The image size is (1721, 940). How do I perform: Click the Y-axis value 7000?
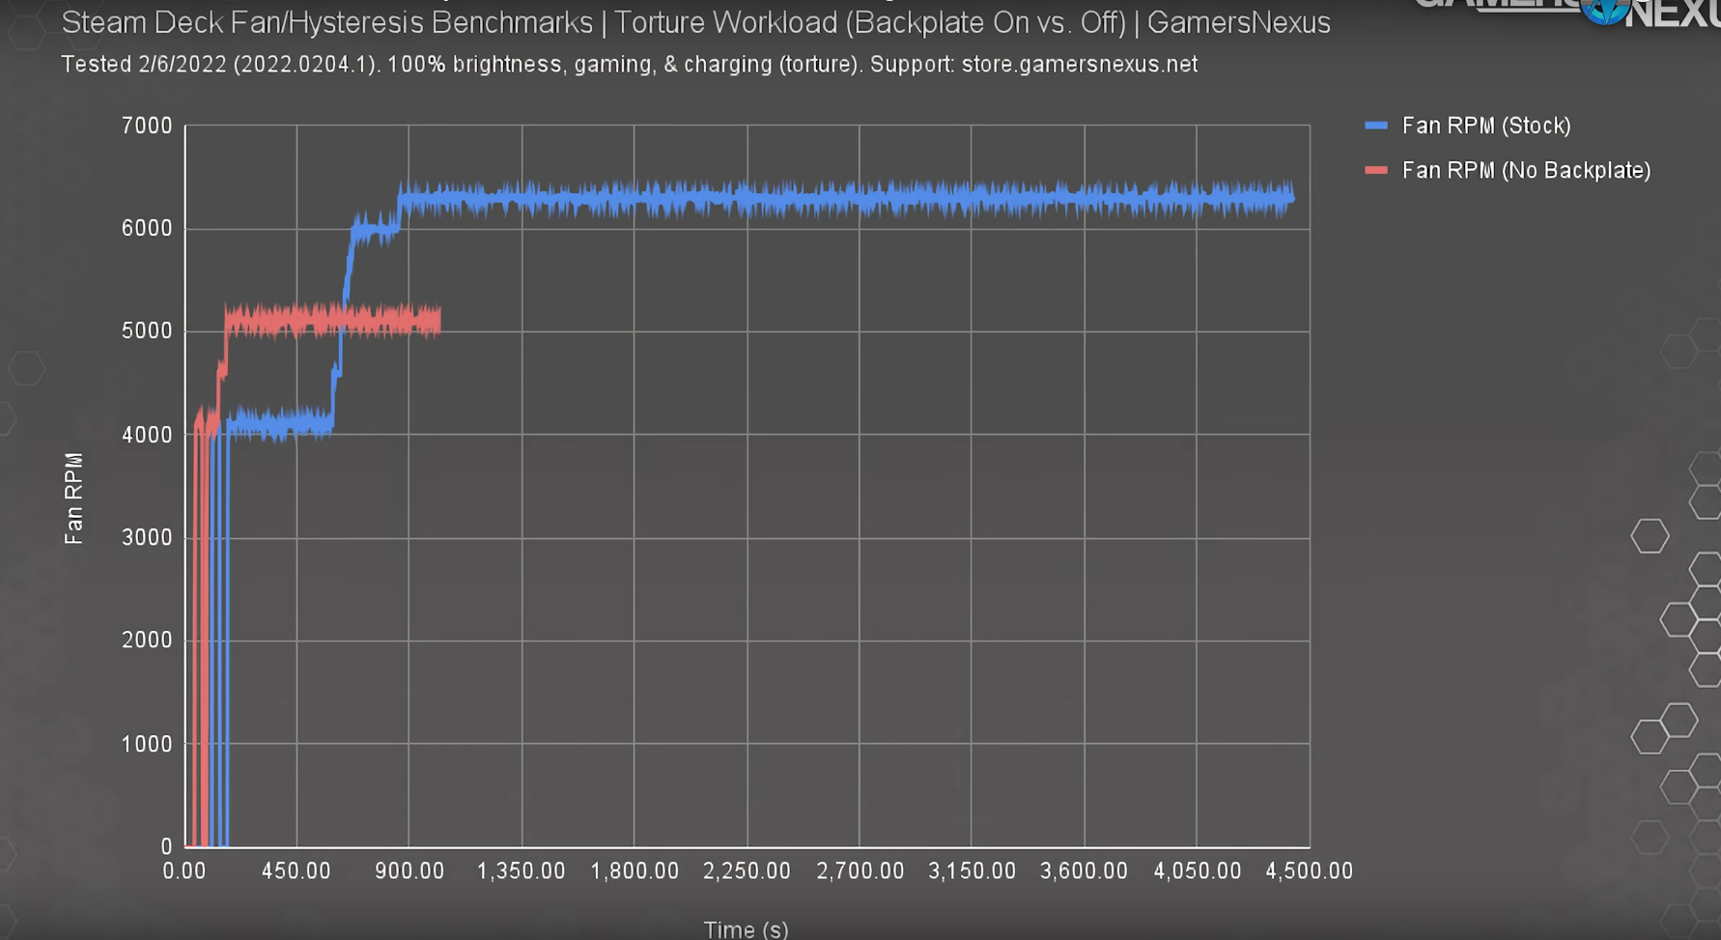click(147, 126)
